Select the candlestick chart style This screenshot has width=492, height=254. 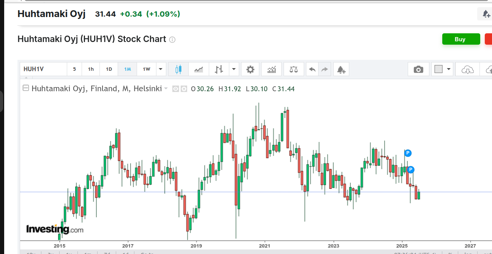tap(178, 69)
